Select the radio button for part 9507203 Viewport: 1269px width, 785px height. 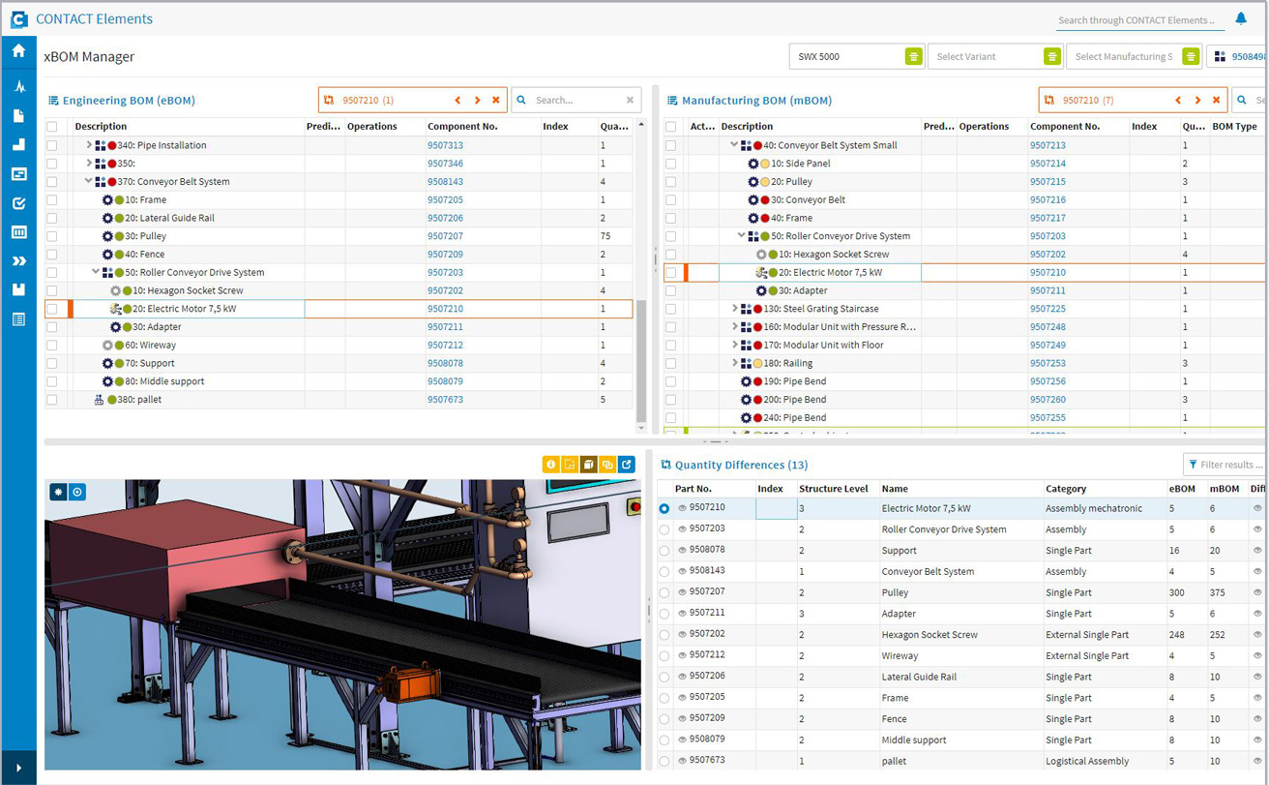point(664,530)
